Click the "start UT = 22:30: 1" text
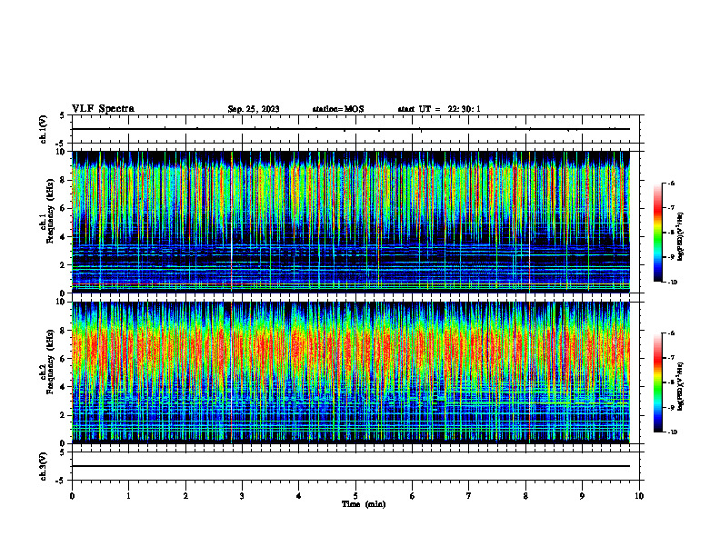This screenshot has height=556, width=720. [x=439, y=109]
